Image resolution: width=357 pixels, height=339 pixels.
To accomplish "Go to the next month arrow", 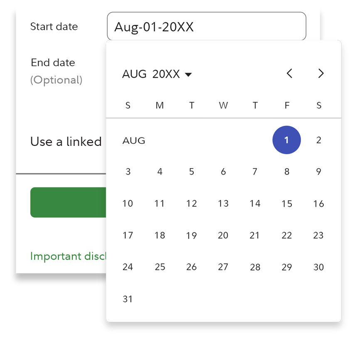I will coord(321,74).
